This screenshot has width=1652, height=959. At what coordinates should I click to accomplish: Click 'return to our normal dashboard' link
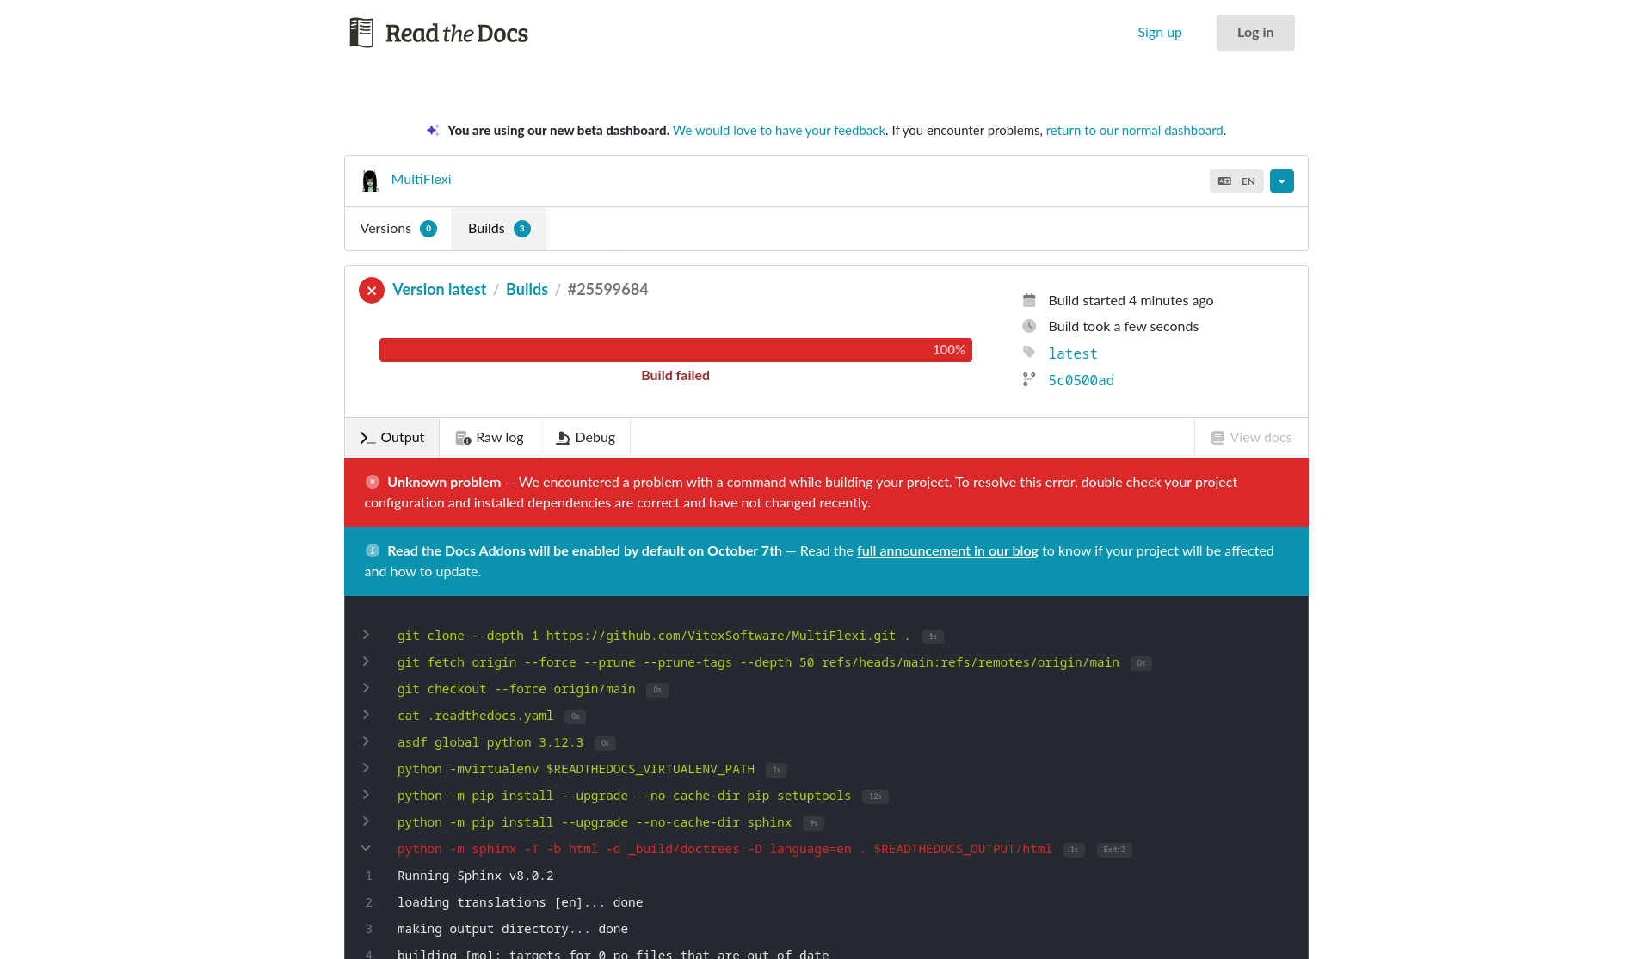point(1134,131)
